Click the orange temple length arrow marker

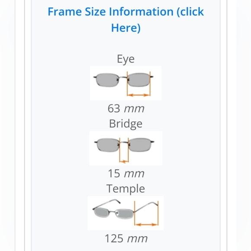(146, 225)
